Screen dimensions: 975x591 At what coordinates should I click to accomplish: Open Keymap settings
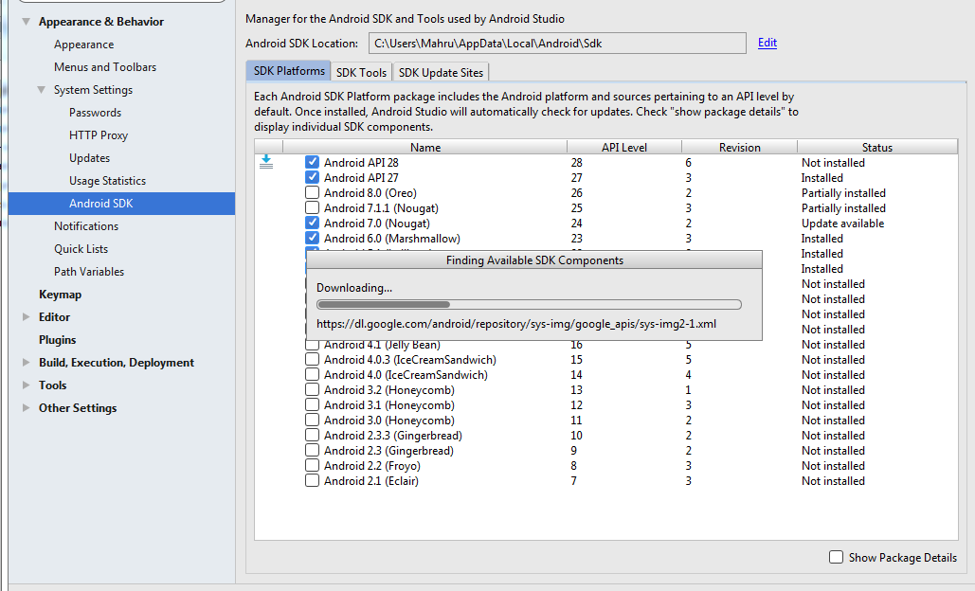pyautogui.click(x=60, y=295)
